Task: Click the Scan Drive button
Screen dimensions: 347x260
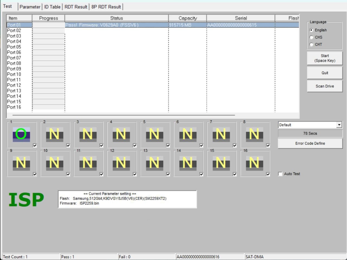Action: (325, 86)
